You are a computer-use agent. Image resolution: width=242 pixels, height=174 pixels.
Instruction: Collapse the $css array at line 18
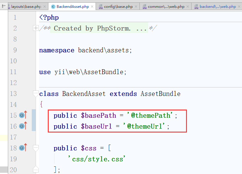tap(36, 148)
